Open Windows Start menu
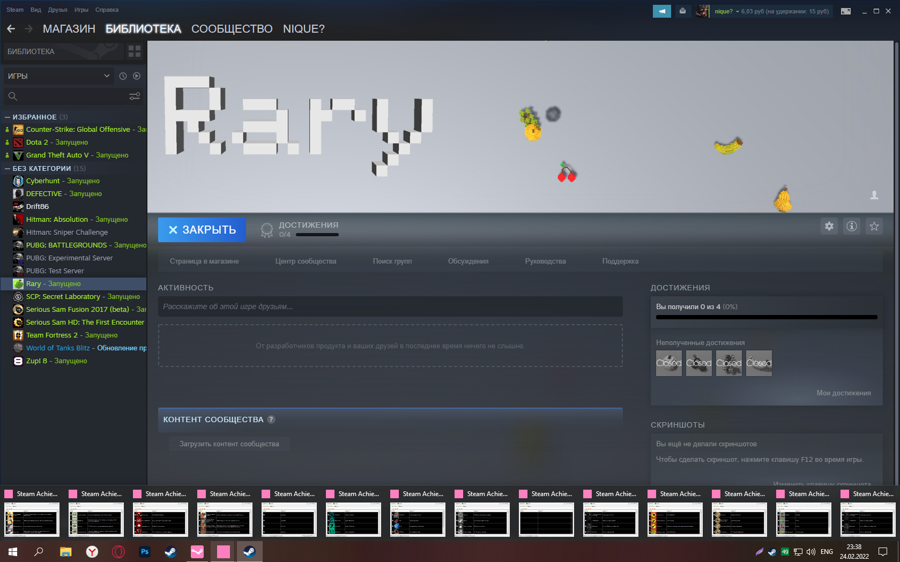Screen dimensions: 900x562 pos(13,551)
